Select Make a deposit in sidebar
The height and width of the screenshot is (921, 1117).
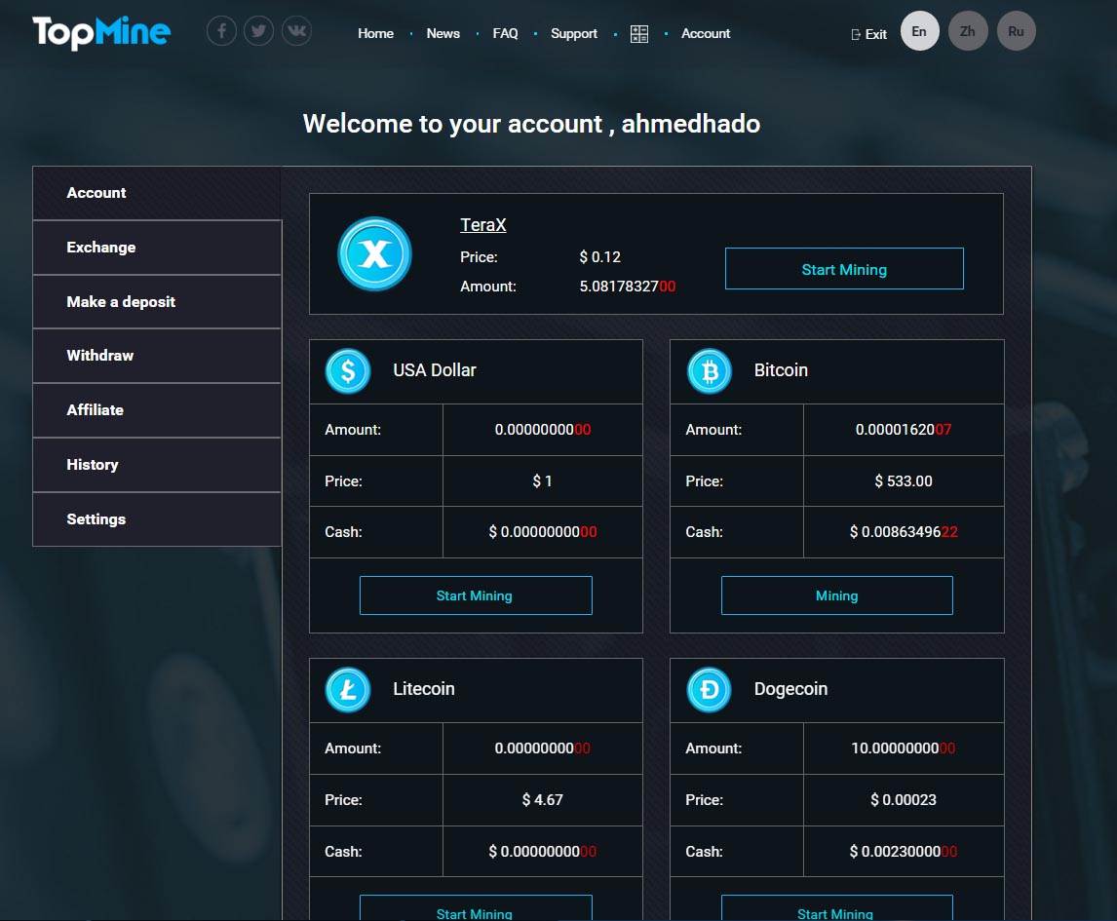157,302
